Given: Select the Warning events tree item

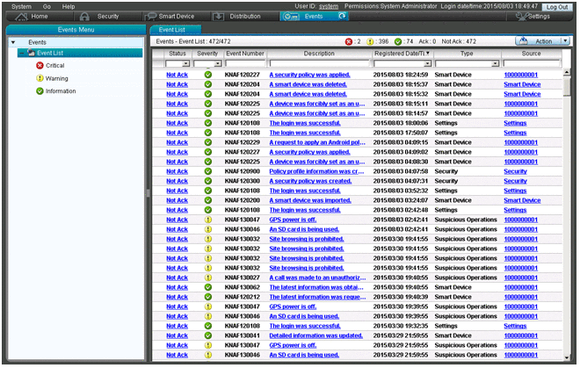Looking at the screenshot, I should (56, 78).
